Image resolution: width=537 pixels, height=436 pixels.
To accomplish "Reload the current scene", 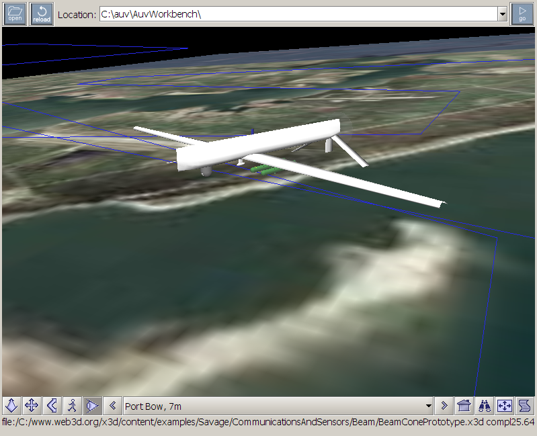I will pos(42,13).
